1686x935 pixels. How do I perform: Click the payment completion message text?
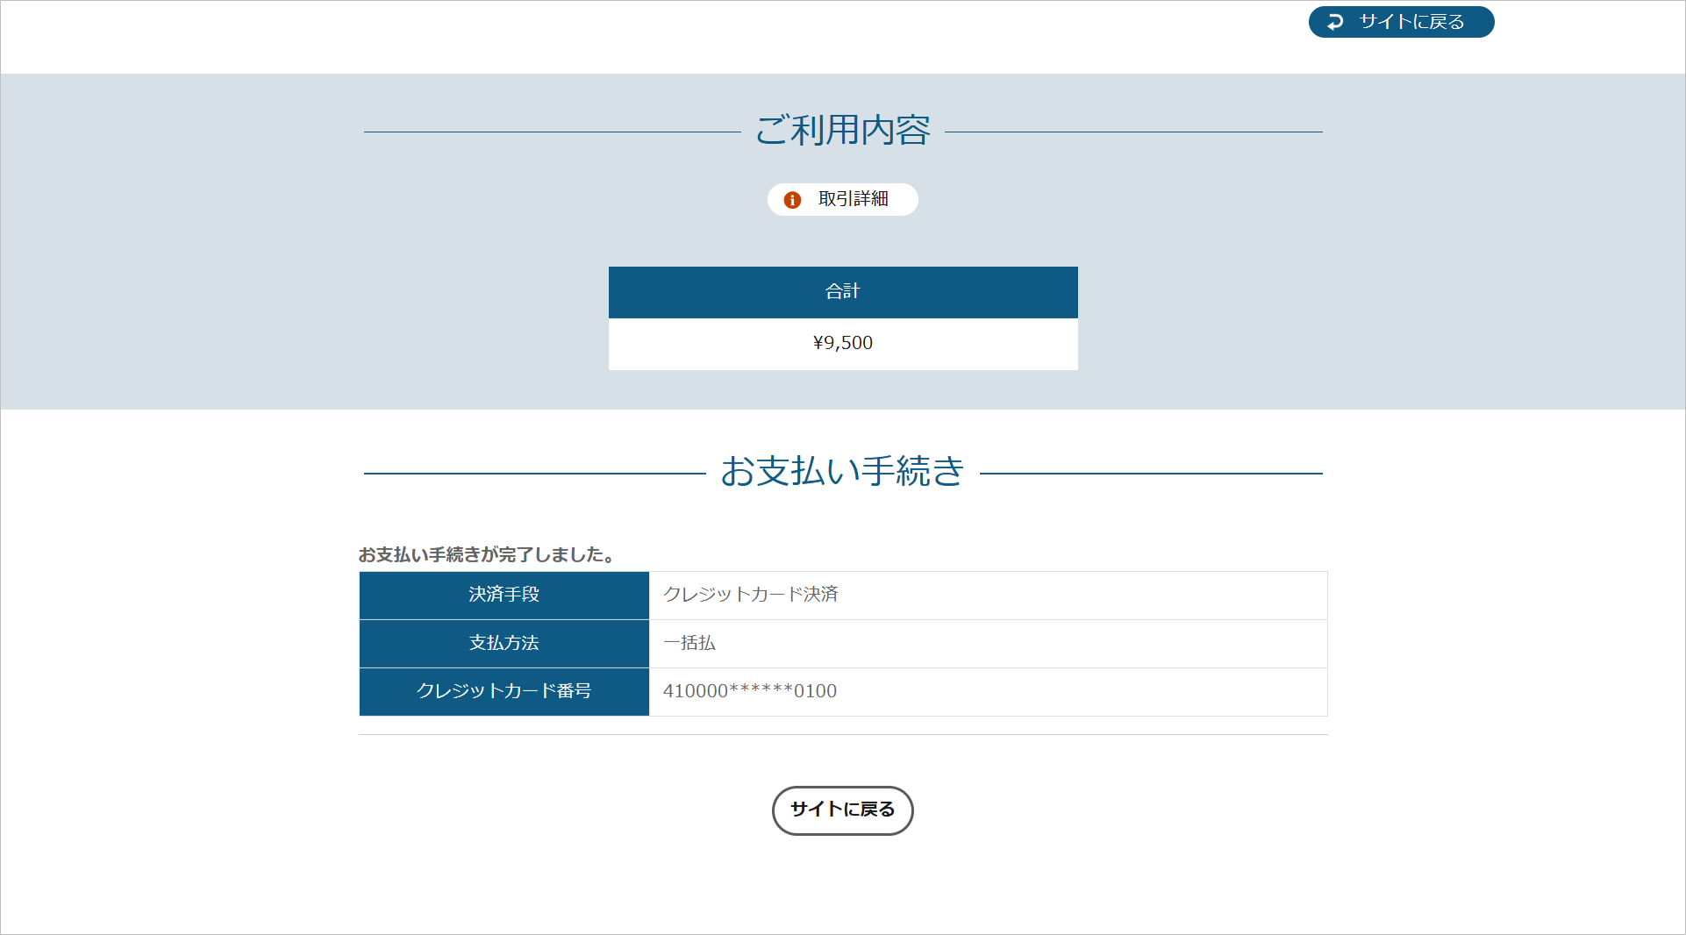[x=486, y=554]
